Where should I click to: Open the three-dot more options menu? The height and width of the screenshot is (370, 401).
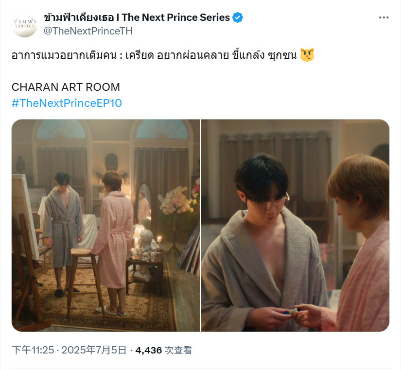pos(384,17)
